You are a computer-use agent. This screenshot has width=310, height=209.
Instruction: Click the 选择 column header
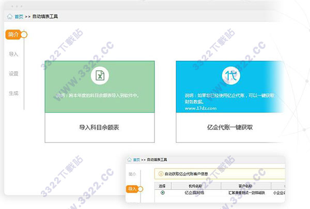[162, 186]
